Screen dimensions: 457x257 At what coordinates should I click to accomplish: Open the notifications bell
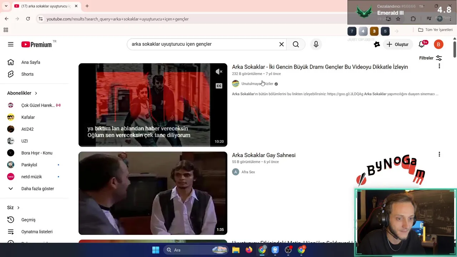[x=422, y=44]
